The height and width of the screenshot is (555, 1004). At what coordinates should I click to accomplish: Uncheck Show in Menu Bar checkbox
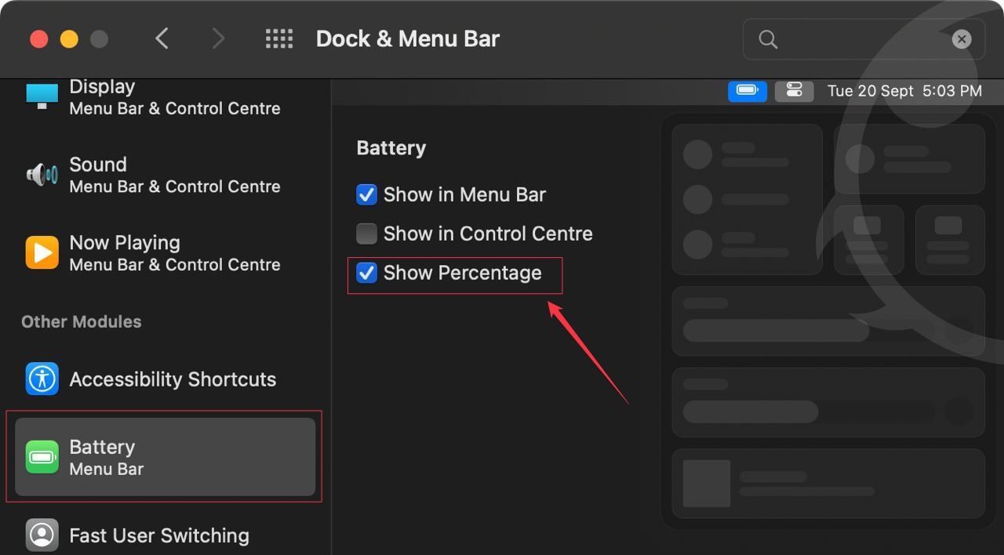(366, 194)
